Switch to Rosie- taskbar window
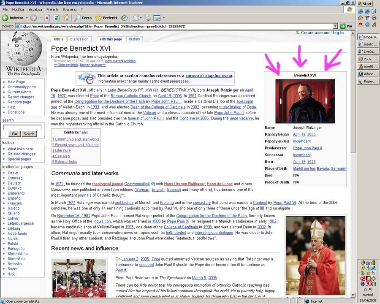 pyautogui.click(x=368, y=81)
